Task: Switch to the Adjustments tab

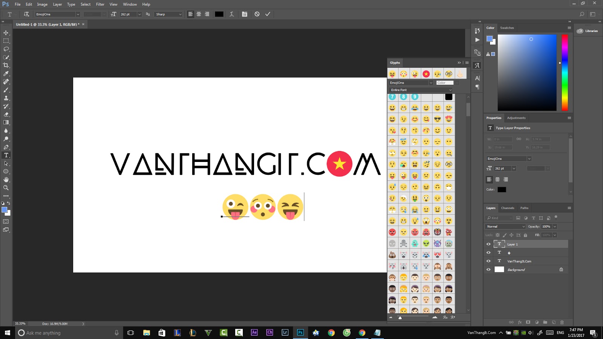Action: pos(516,118)
